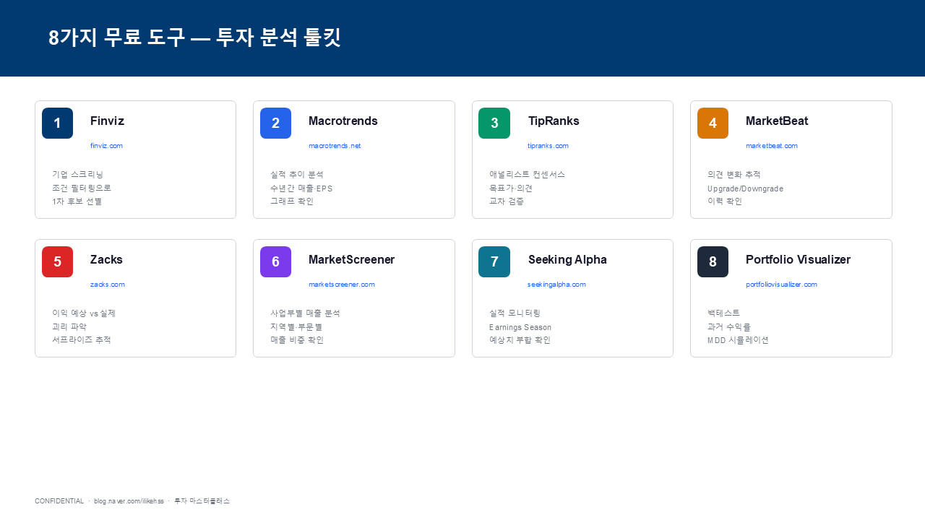
Task: Click the text '애널리스트 컨센서스'
Action: coord(528,175)
